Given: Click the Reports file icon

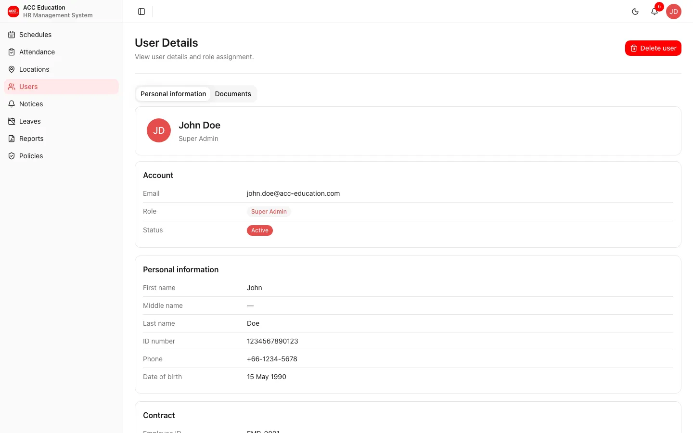Looking at the screenshot, I should tap(12, 139).
